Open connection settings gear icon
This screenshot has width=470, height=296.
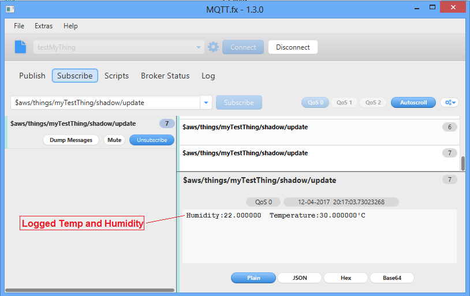[213, 47]
